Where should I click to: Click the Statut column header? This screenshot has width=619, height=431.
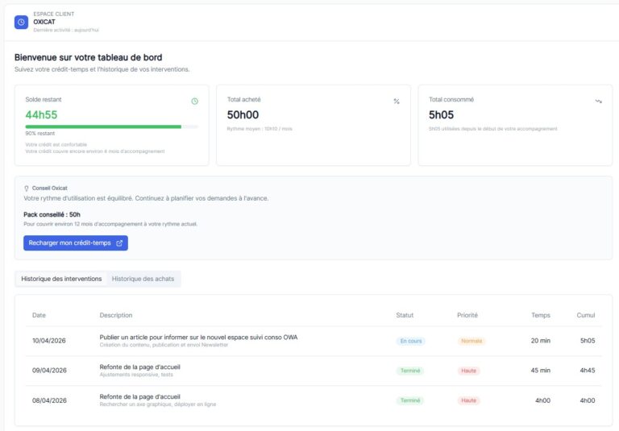pyautogui.click(x=405, y=315)
